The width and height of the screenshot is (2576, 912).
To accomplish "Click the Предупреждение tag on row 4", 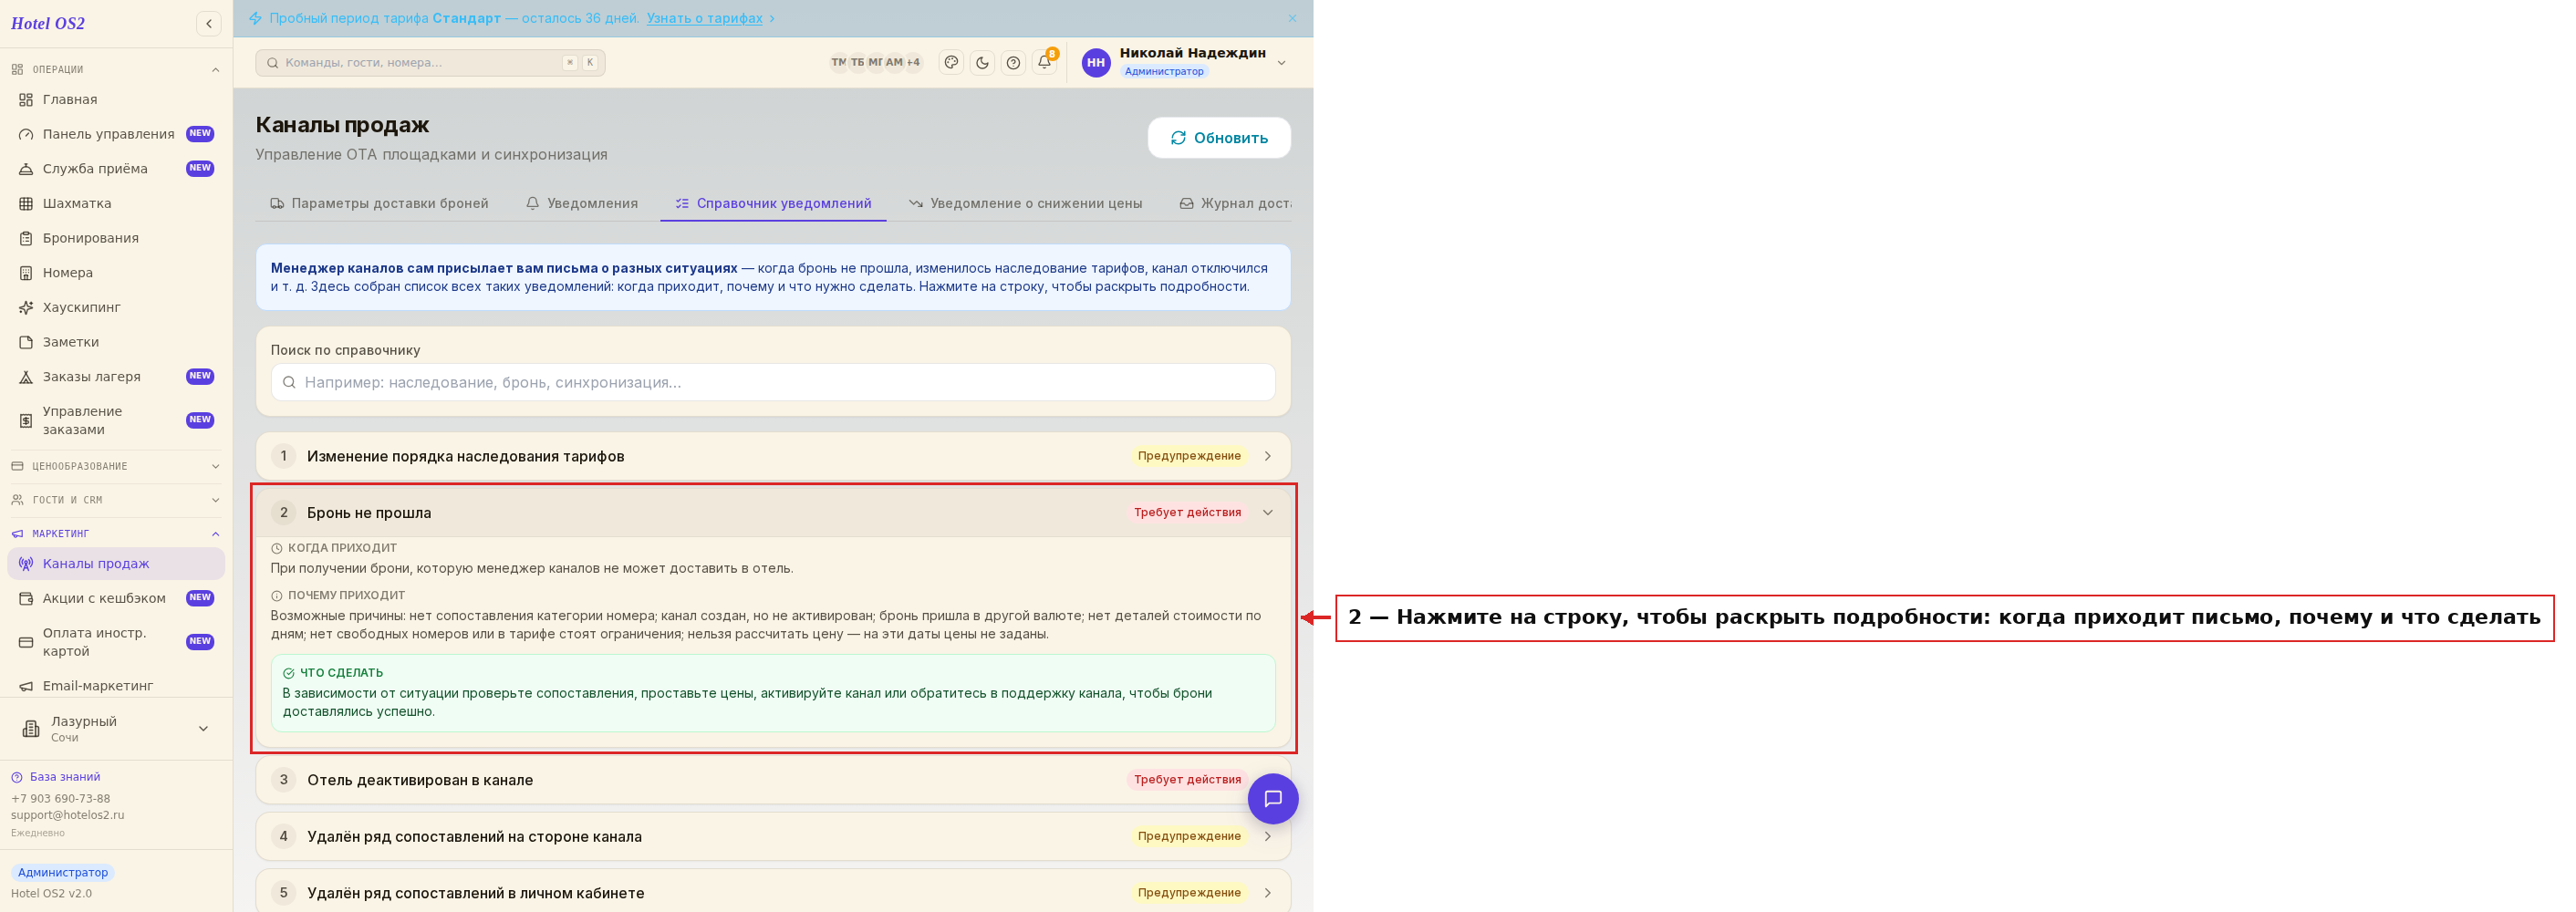I will tap(1189, 837).
